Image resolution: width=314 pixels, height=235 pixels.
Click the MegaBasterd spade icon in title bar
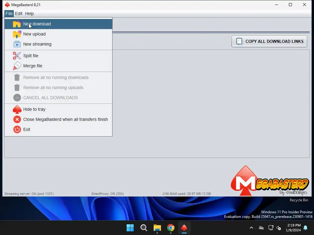pos(7,5)
